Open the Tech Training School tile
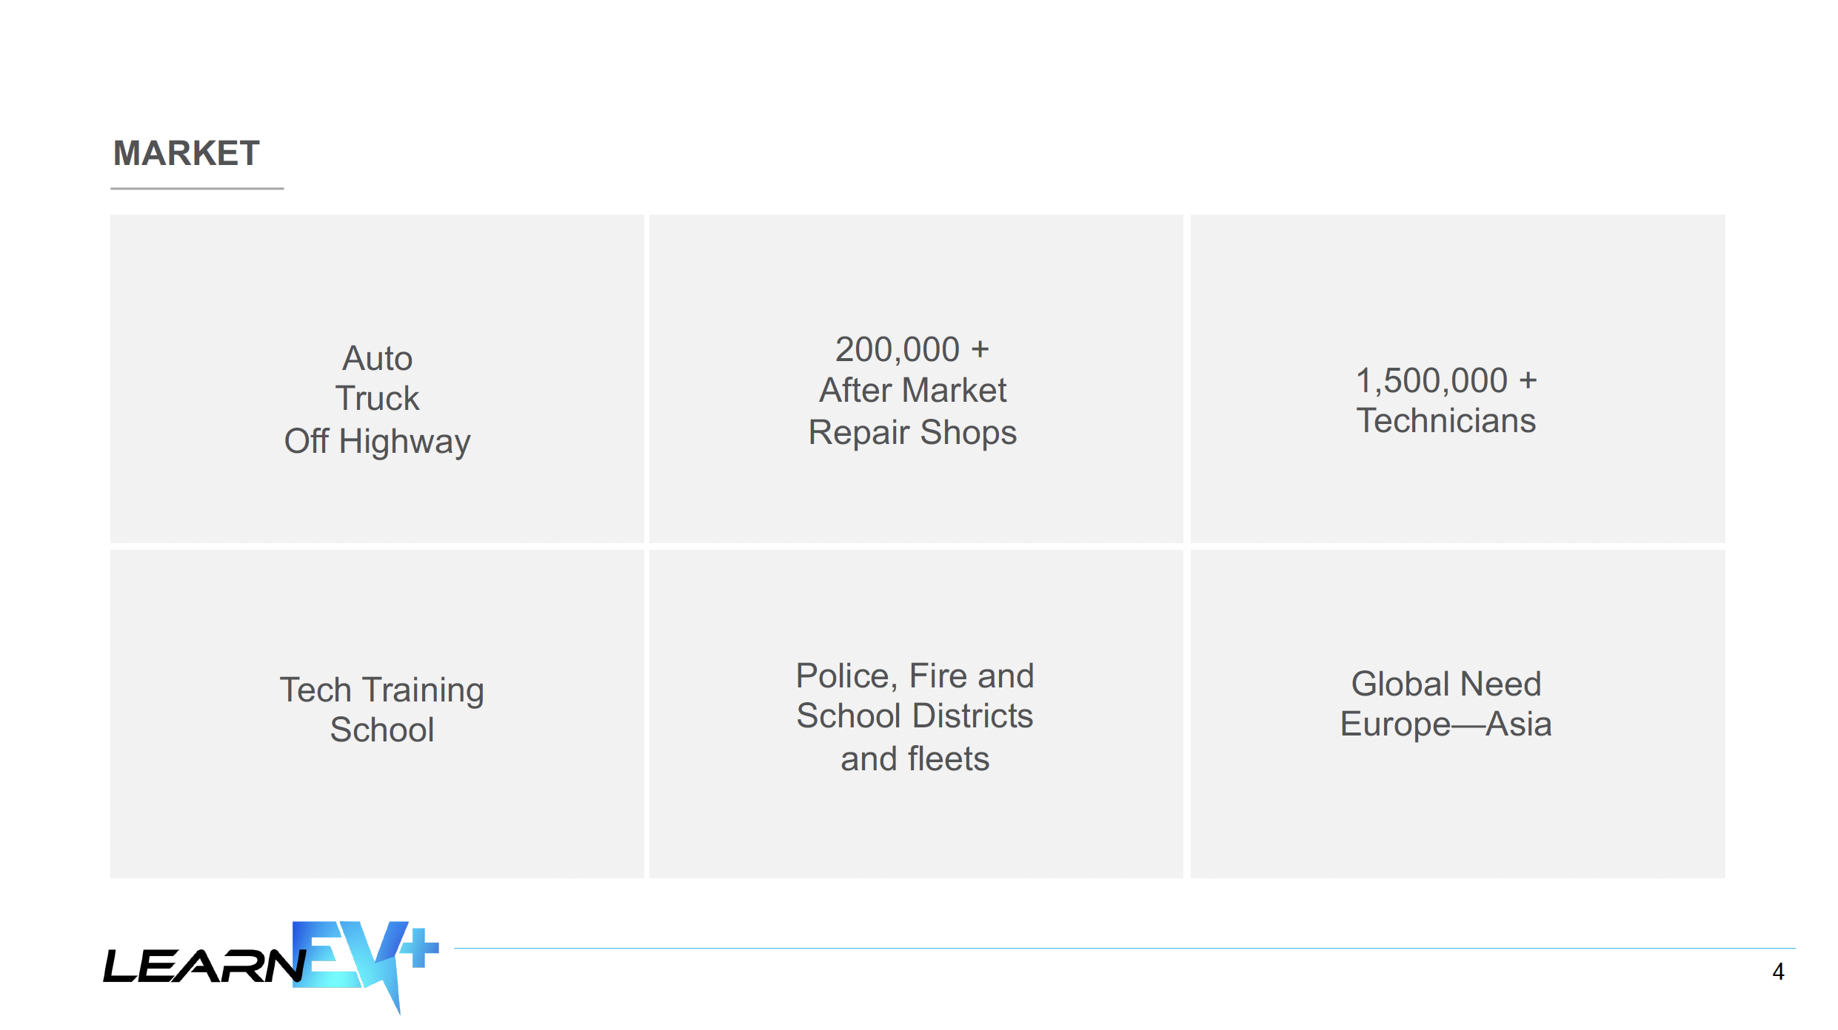The image size is (1838, 1030). click(377, 714)
